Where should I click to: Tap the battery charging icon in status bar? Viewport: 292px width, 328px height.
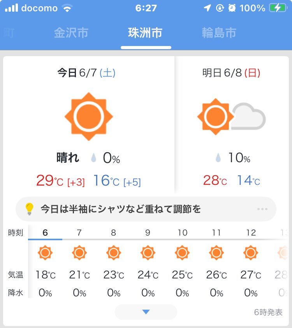pyautogui.click(x=278, y=8)
